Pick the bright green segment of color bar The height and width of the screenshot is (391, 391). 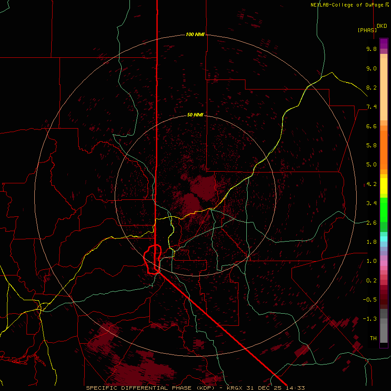click(384, 209)
